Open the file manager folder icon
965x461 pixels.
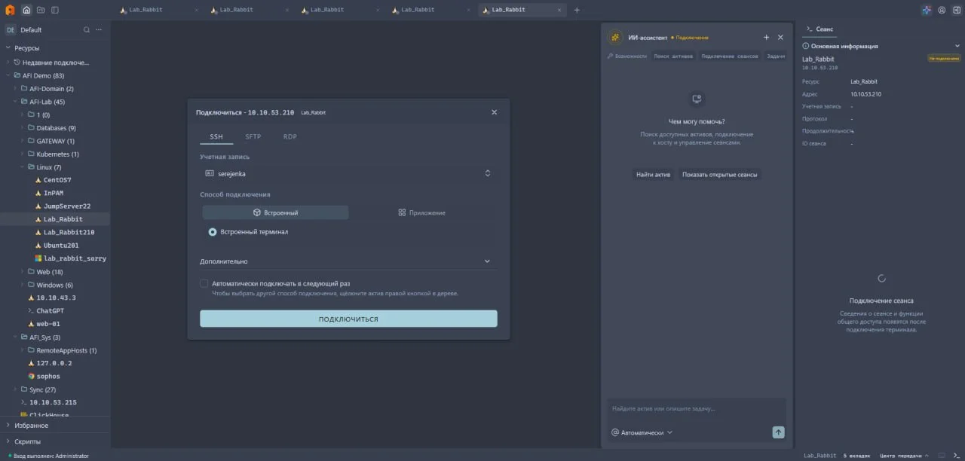tap(41, 10)
